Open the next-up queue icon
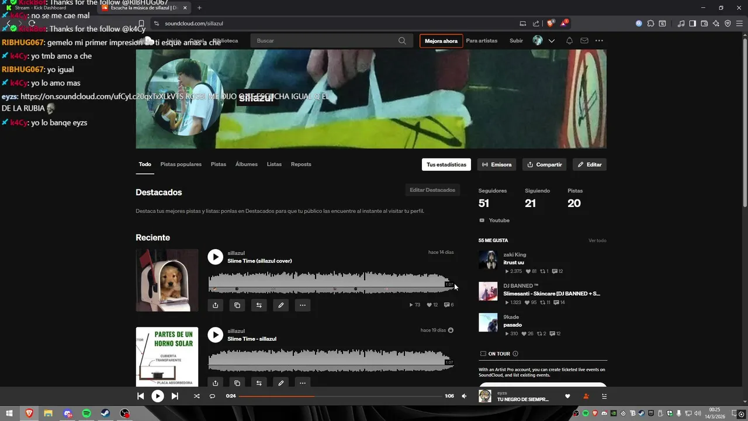The width and height of the screenshot is (748, 421). pos(604,396)
